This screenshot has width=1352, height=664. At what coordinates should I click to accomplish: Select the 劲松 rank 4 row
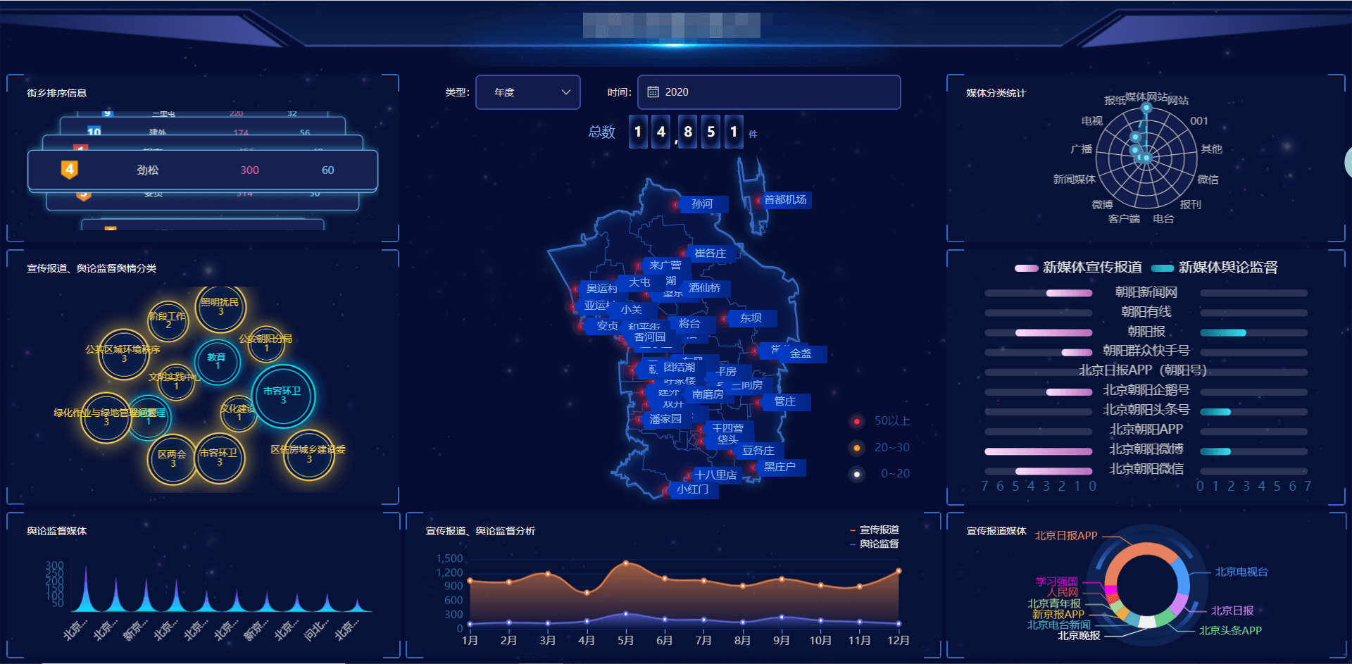click(x=203, y=170)
